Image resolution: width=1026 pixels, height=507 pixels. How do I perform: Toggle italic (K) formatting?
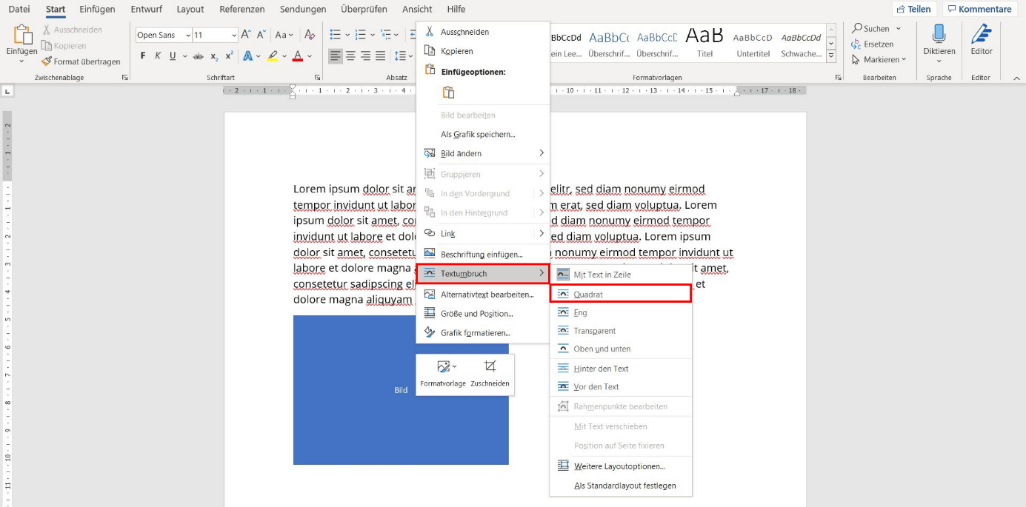pyautogui.click(x=158, y=56)
